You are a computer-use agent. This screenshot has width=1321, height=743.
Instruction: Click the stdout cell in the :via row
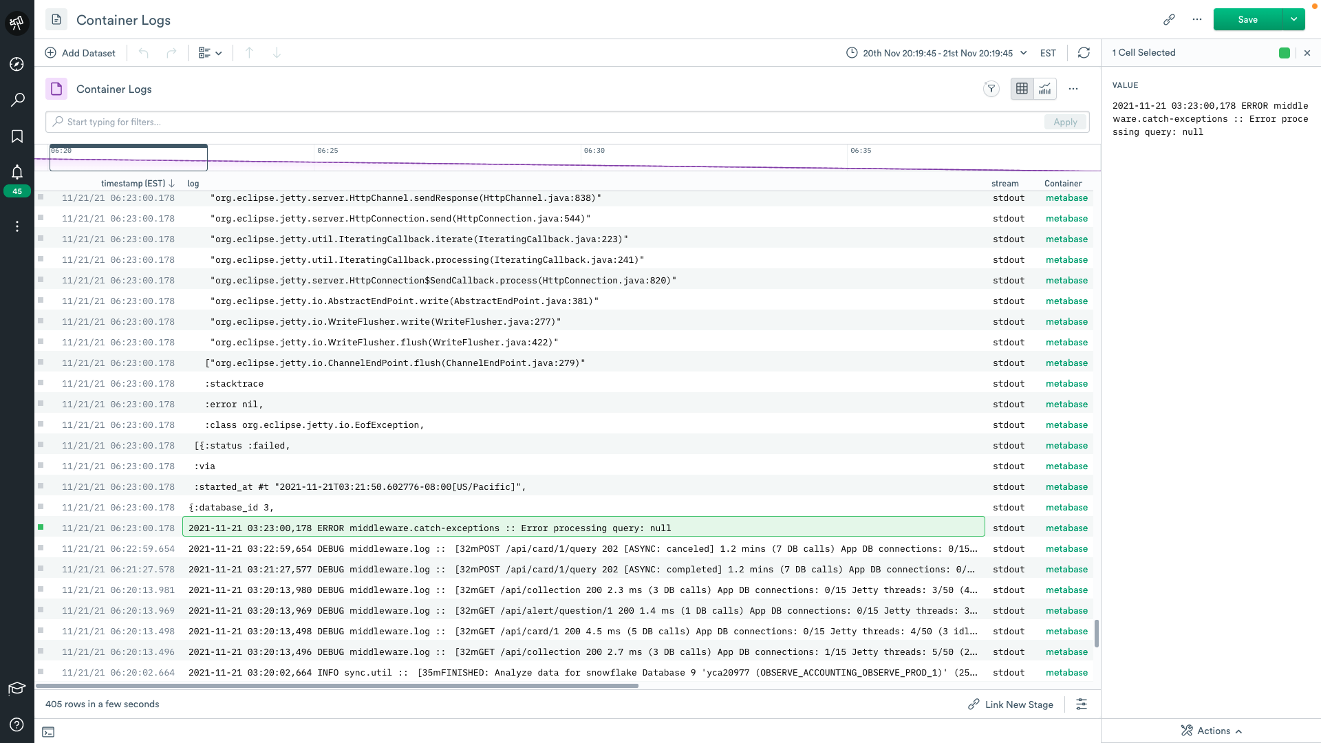[1008, 466]
